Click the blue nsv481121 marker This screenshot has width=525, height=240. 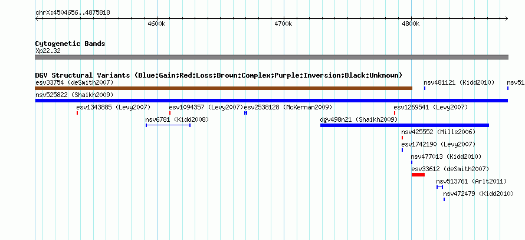pos(425,88)
